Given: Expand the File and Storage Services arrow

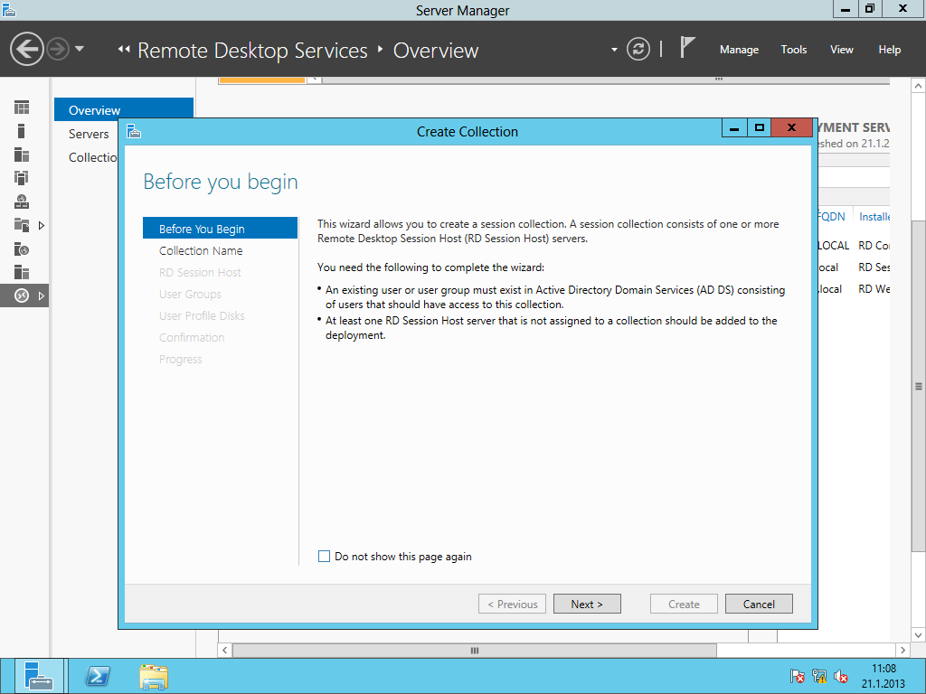Looking at the screenshot, I should (x=42, y=225).
